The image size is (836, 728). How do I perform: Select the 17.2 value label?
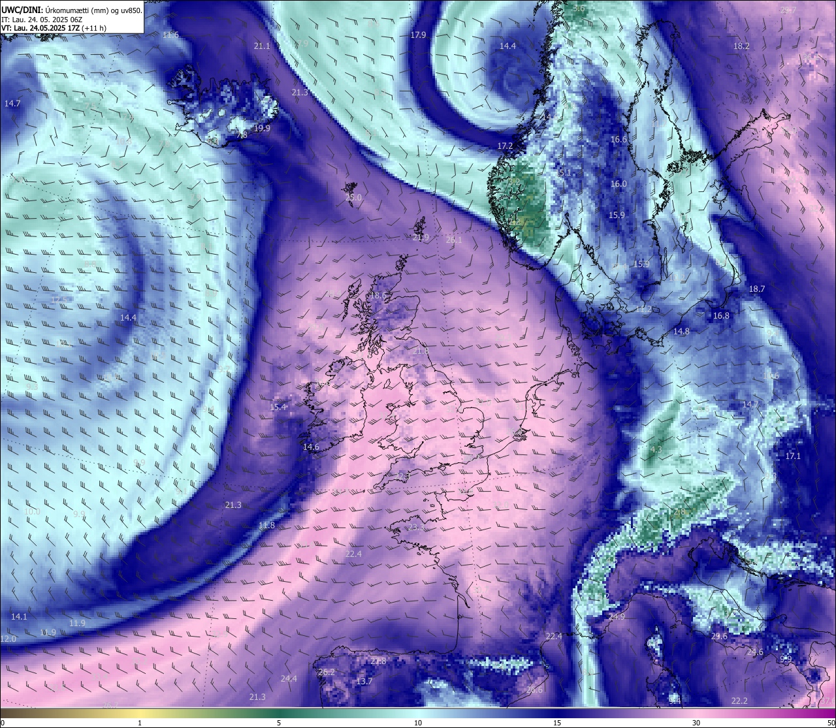click(x=505, y=146)
